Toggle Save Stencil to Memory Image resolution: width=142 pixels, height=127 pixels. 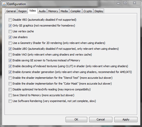tap(10, 95)
